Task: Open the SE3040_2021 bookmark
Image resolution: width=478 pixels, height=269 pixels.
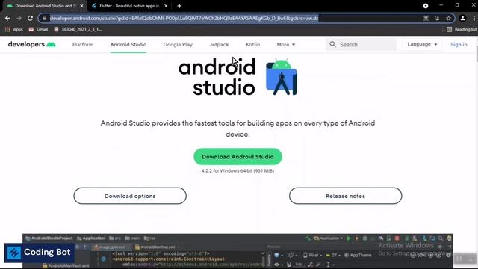Action: coord(78,29)
